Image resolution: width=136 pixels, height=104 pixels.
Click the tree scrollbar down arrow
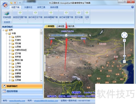tap(41, 81)
